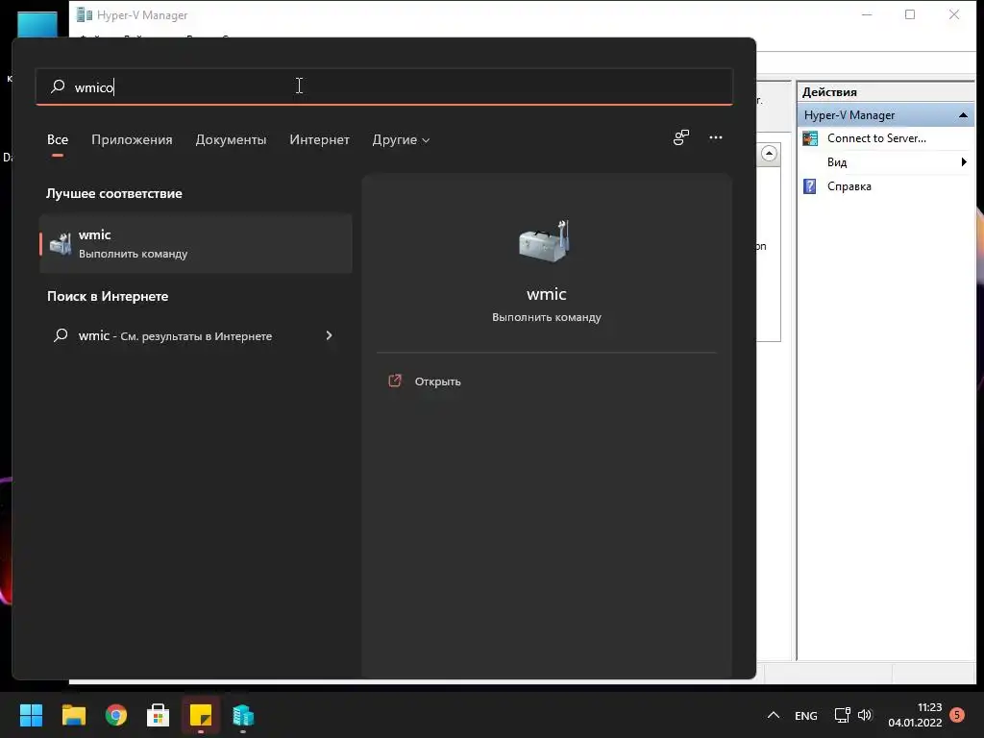Click the Лучшее соответствие heading
Viewport: 984px width, 738px height.
coord(114,193)
